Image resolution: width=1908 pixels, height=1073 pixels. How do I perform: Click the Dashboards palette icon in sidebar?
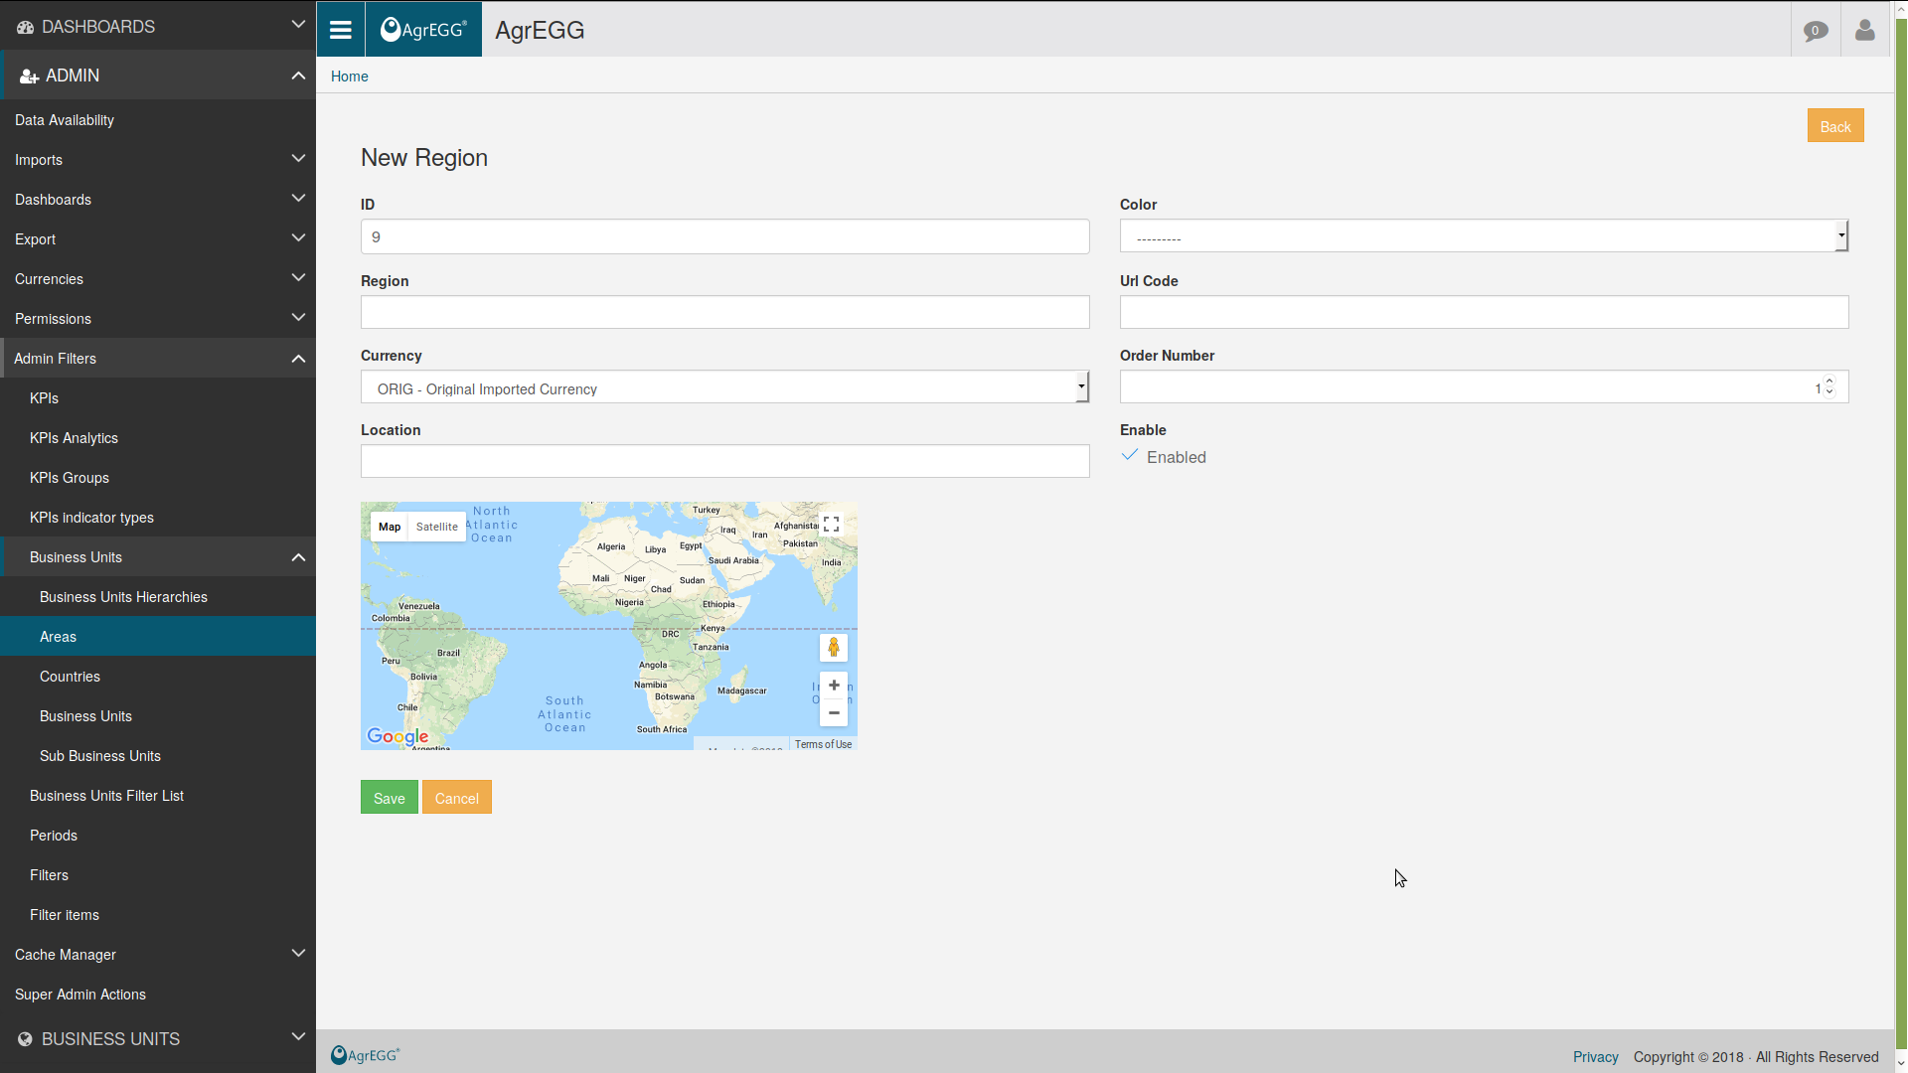(x=26, y=27)
